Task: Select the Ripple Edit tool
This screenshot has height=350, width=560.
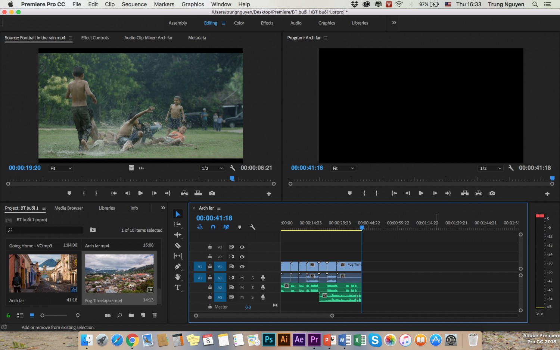Action: click(178, 235)
